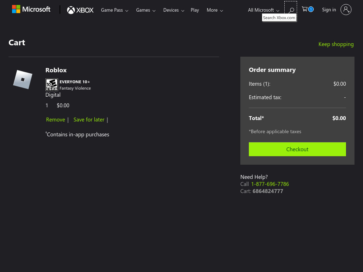Click the ESRB Everyone 10+ rating icon
The width and height of the screenshot is (363, 272).
point(52,85)
